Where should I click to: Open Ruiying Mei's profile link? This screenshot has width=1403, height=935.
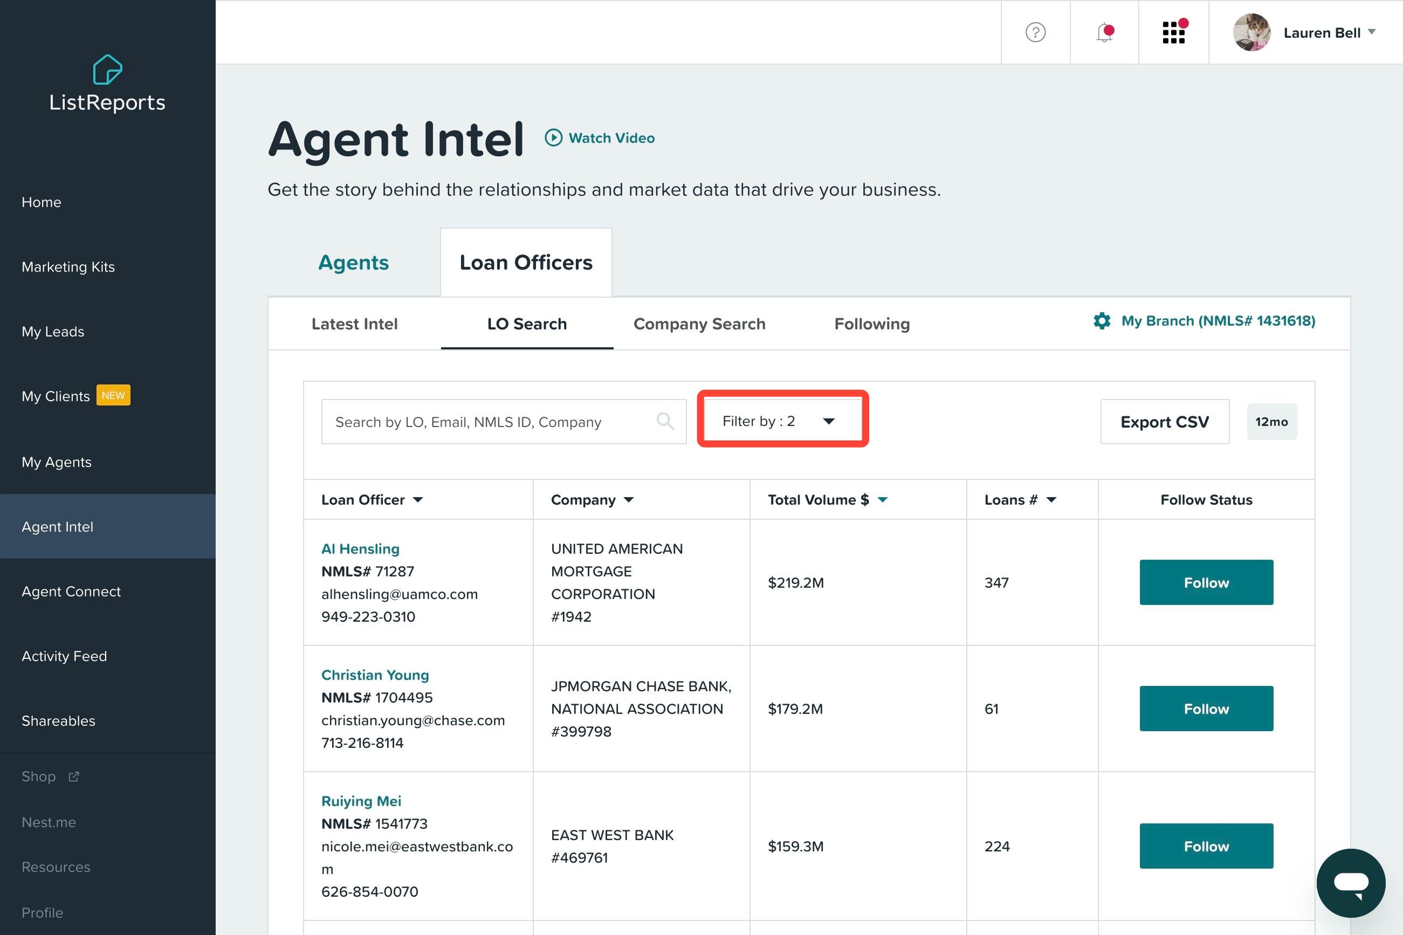pyautogui.click(x=361, y=801)
